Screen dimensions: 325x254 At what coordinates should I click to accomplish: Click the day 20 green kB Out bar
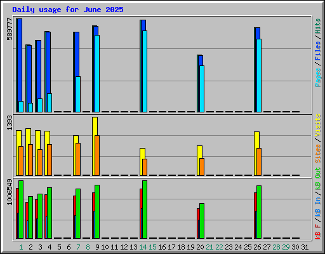coord(202,221)
